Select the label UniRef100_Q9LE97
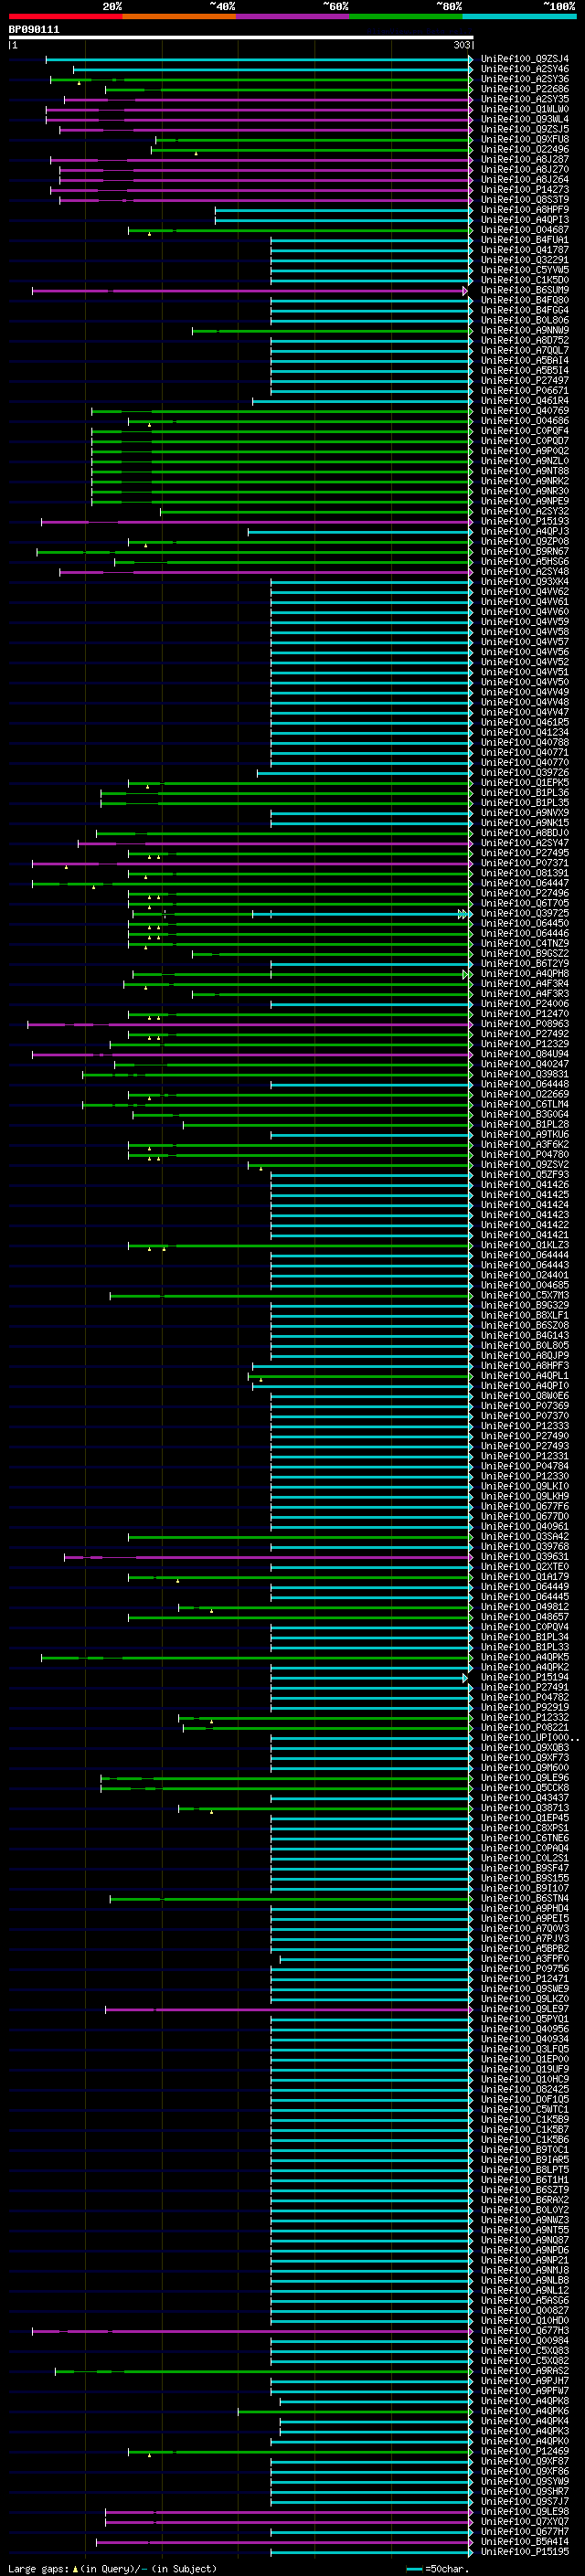585x2576 pixels. [x=525, y=2008]
